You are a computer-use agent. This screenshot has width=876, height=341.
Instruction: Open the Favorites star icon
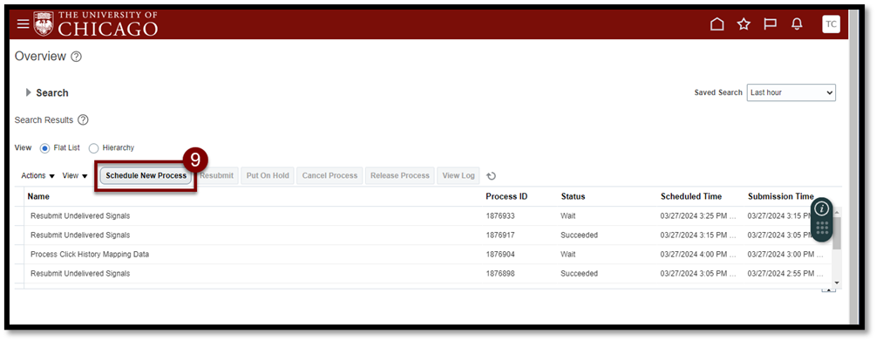click(744, 24)
